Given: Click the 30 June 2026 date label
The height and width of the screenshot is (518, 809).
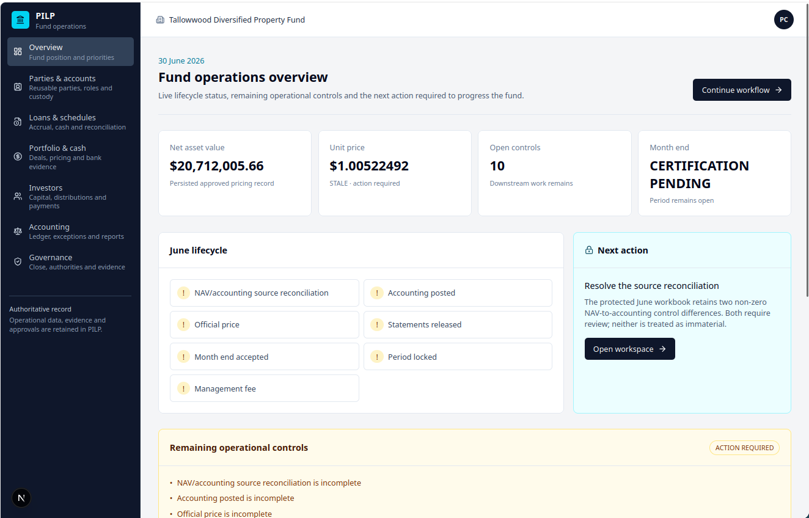Looking at the screenshot, I should click(x=181, y=61).
